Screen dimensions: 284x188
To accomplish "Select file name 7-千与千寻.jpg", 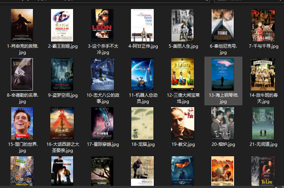I will 263,46.
